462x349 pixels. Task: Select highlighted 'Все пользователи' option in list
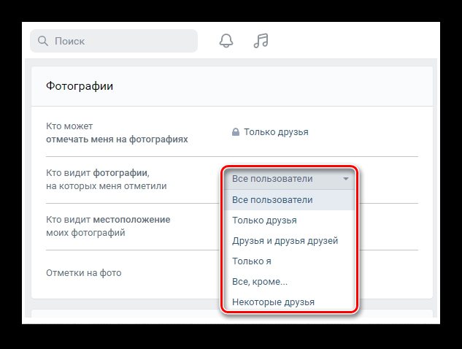point(289,200)
